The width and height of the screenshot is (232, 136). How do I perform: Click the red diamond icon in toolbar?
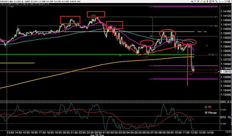click(208, 1)
